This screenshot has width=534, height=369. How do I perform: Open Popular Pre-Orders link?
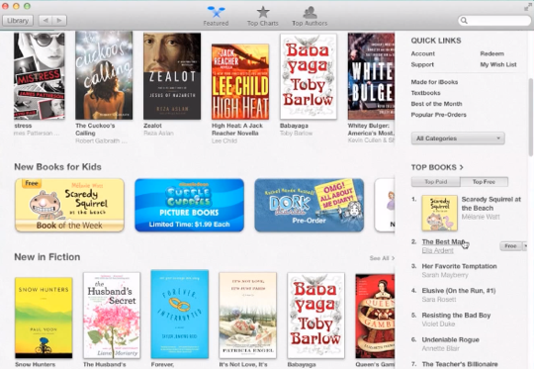pyautogui.click(x=438, y=115)
